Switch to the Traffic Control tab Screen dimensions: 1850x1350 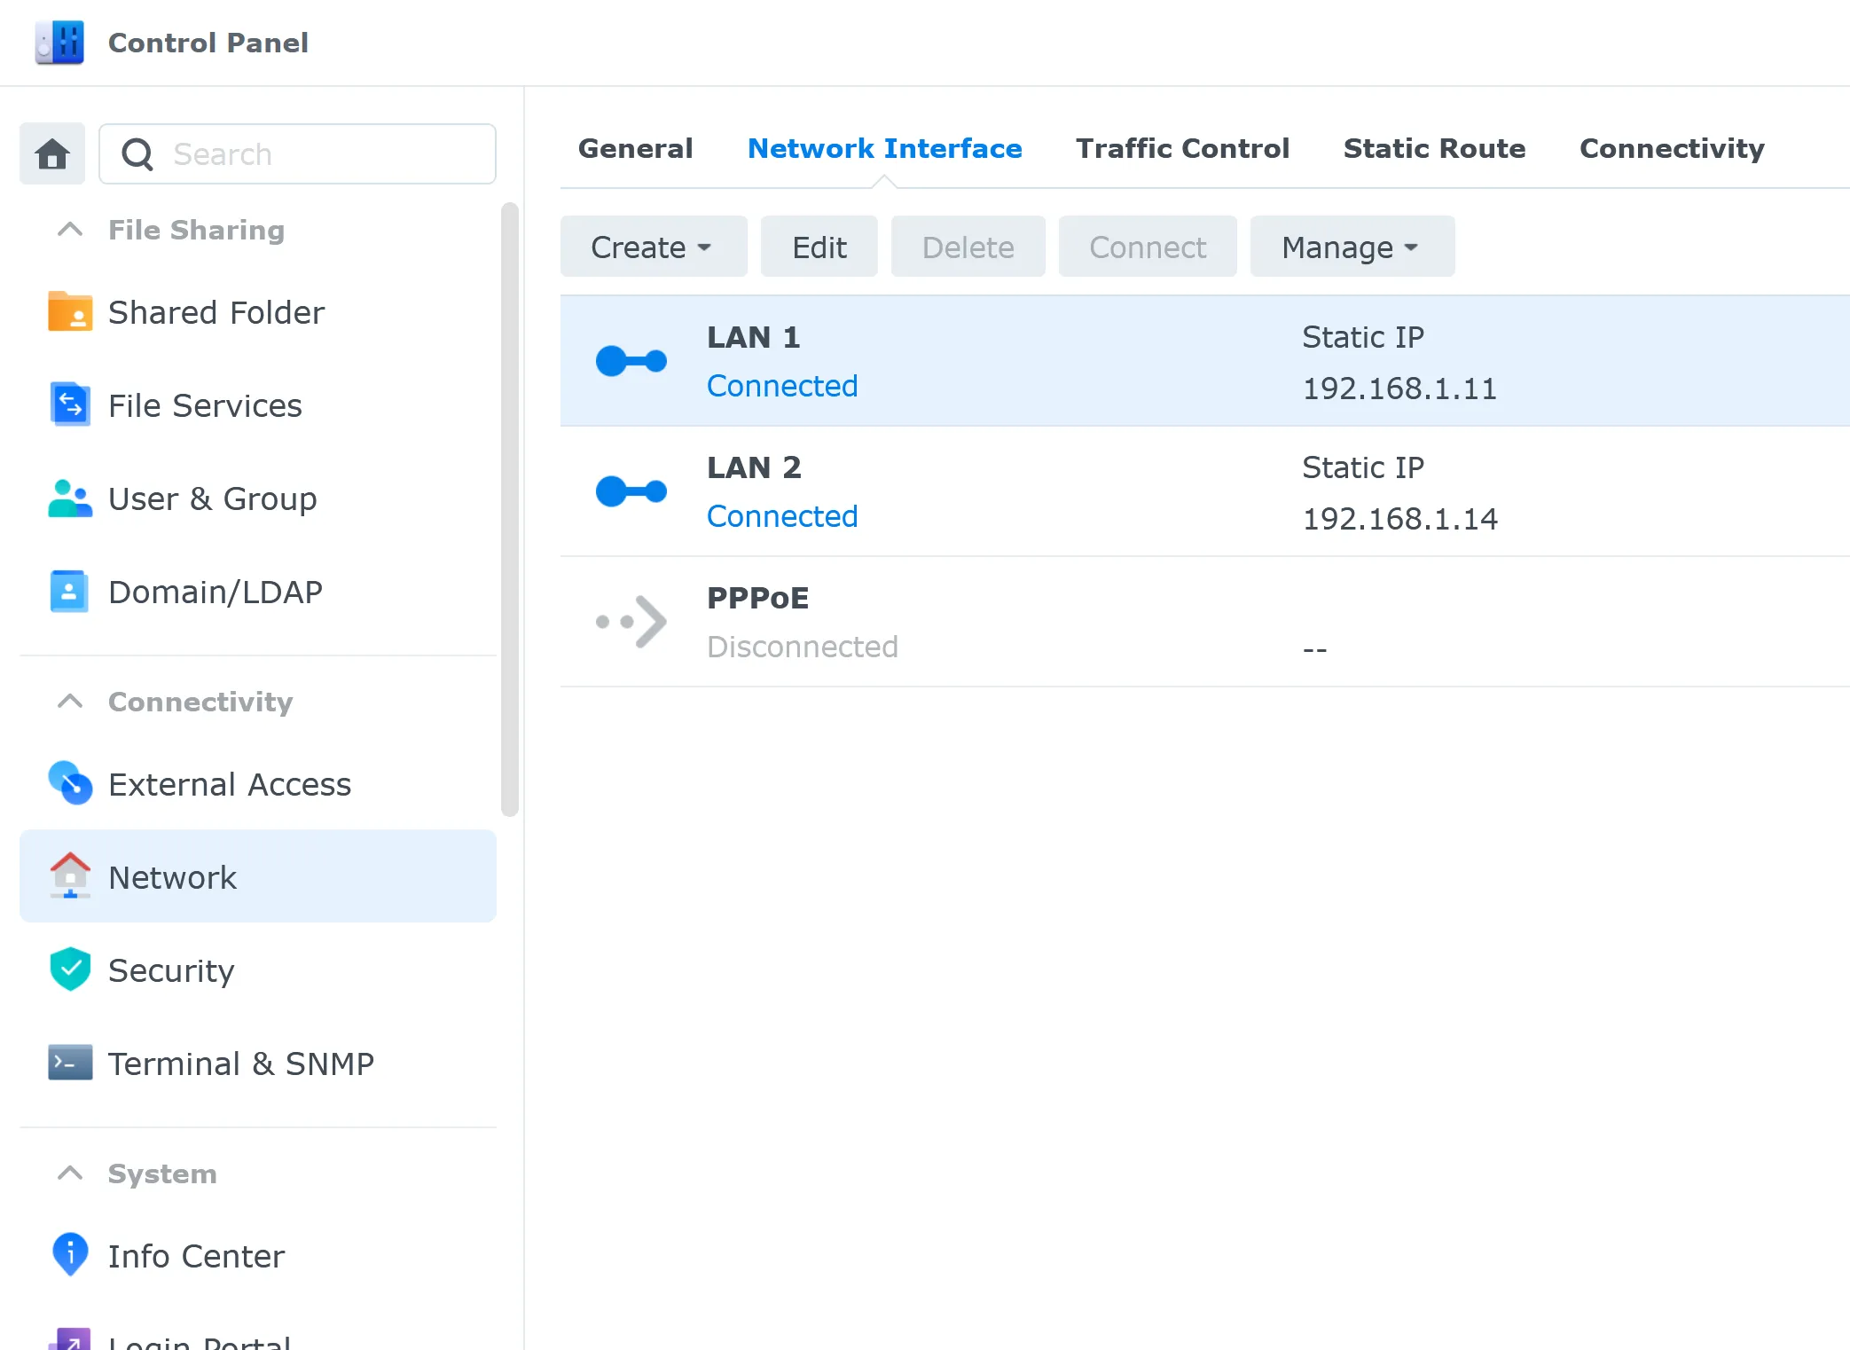pos(1182,148)
